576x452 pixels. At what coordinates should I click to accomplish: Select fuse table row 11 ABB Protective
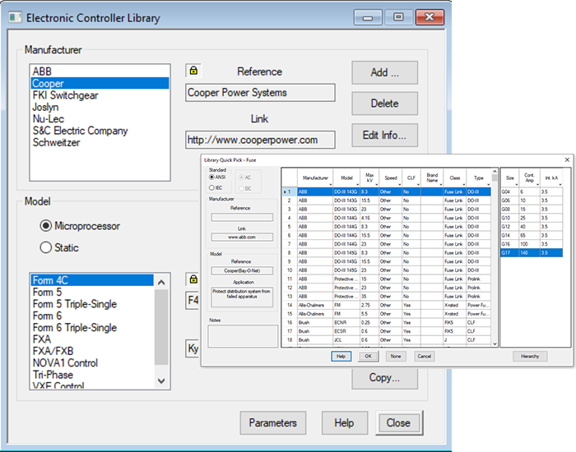(387, 279)
